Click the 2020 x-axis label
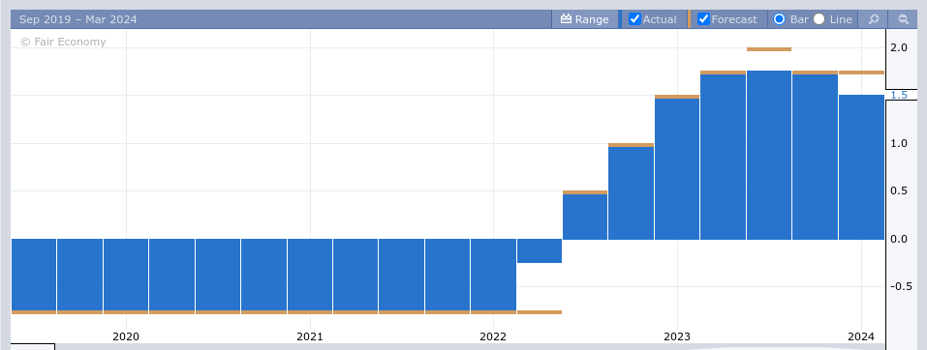Image resolution: width=927 pixels, height=350 pixels. [126, 336]
